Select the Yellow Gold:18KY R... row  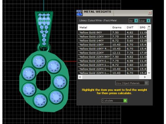[x=112, y=49]
